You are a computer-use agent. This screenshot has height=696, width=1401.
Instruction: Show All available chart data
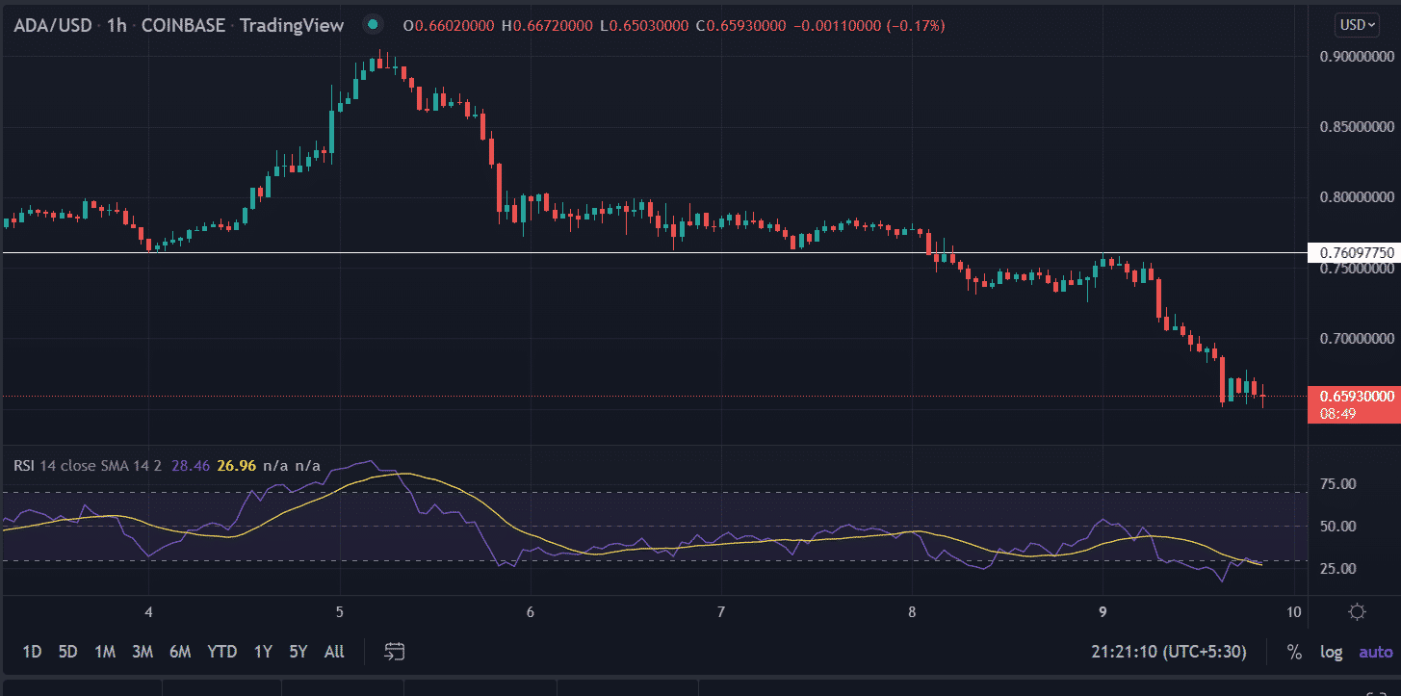click(334, 652)
